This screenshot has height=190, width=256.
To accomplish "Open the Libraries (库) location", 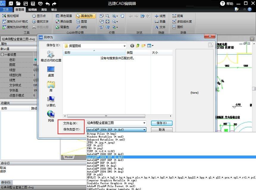I will (x=51, y=86).
